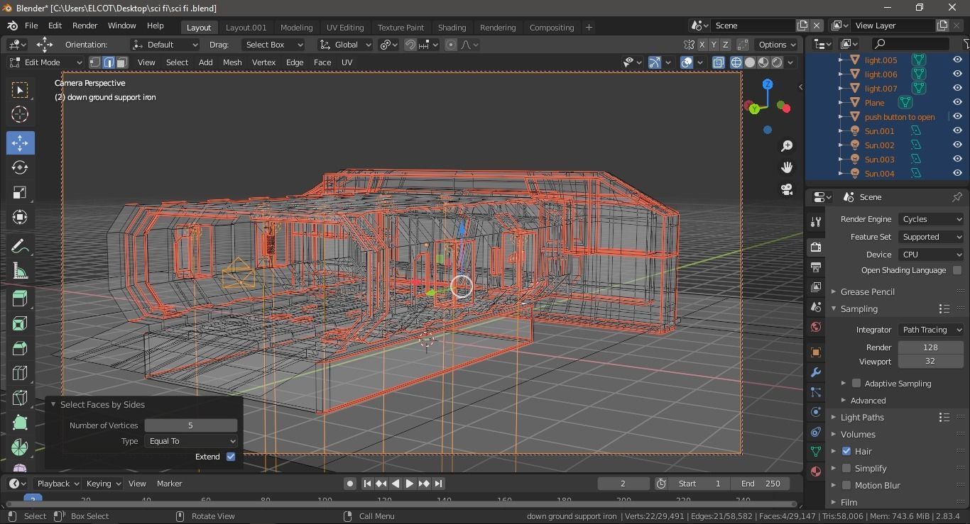Open the Drag Select Box dropdown

click(x=273, y=45)
